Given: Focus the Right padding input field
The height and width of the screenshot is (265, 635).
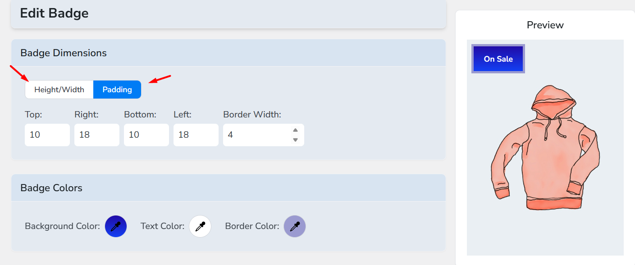Looking at the screenshot, I should tap(97, 135).
